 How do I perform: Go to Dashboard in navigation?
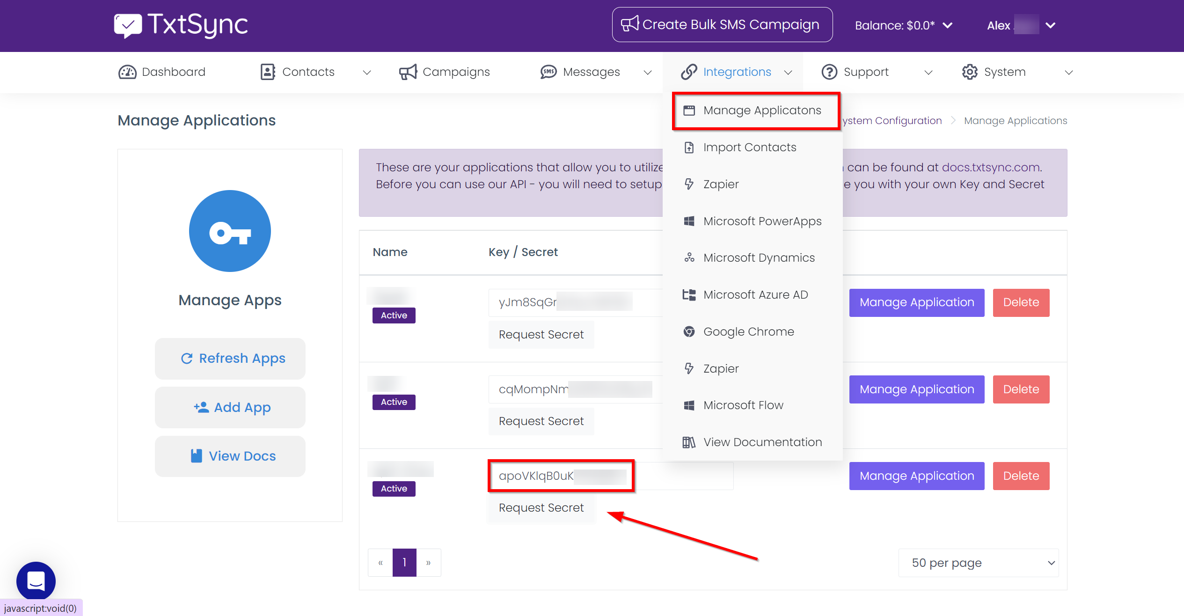coord(162,72)
